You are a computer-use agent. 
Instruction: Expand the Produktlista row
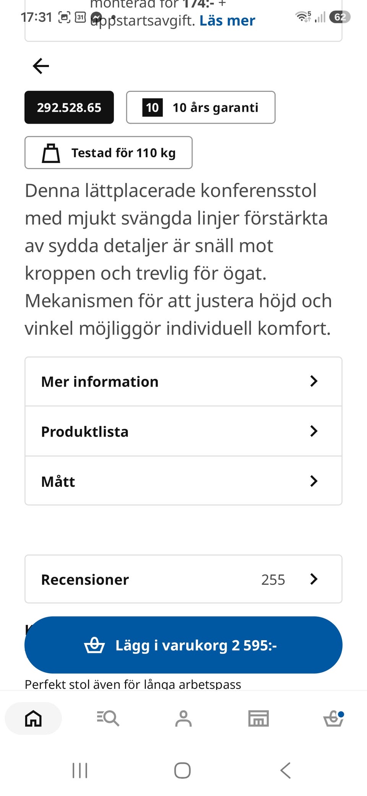coord(183,431)
